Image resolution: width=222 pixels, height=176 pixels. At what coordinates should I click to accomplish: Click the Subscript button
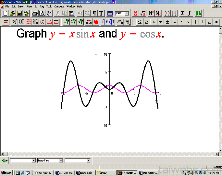pyautogui.click(x=158, y=13)
